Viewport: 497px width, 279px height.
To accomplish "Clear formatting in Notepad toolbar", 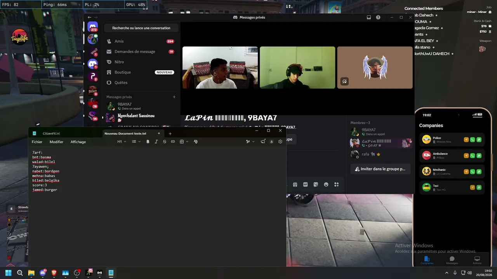I will pyautogui.click(x=196, y=142).
